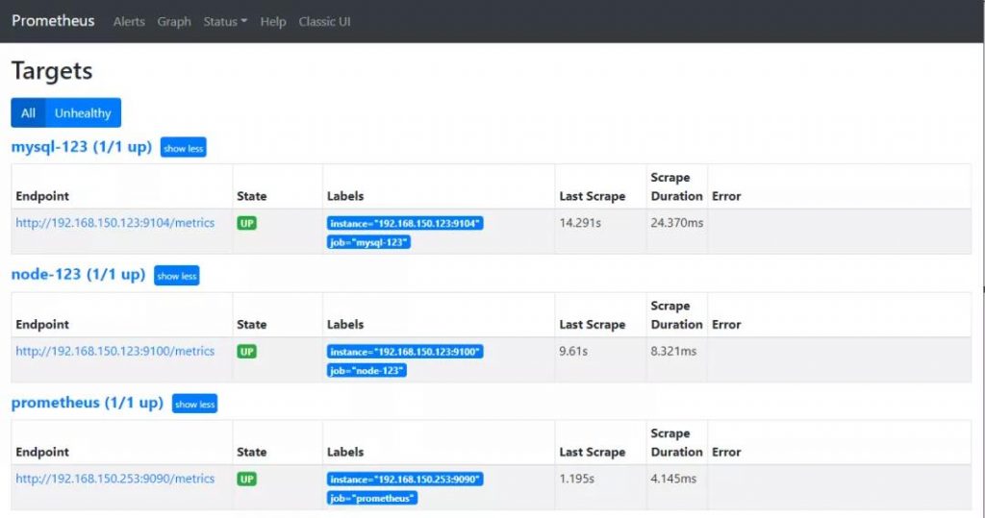Image resolution: width=985 pixels, height=518 pixels.
Task: Click Error column header in mysql-123 table
Action: coord(726,196)
